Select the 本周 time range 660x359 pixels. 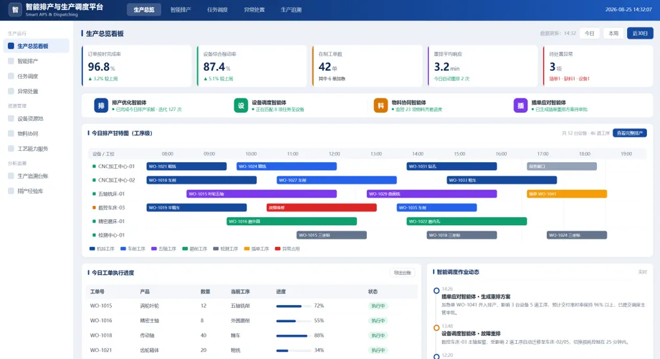coord(613,33)
